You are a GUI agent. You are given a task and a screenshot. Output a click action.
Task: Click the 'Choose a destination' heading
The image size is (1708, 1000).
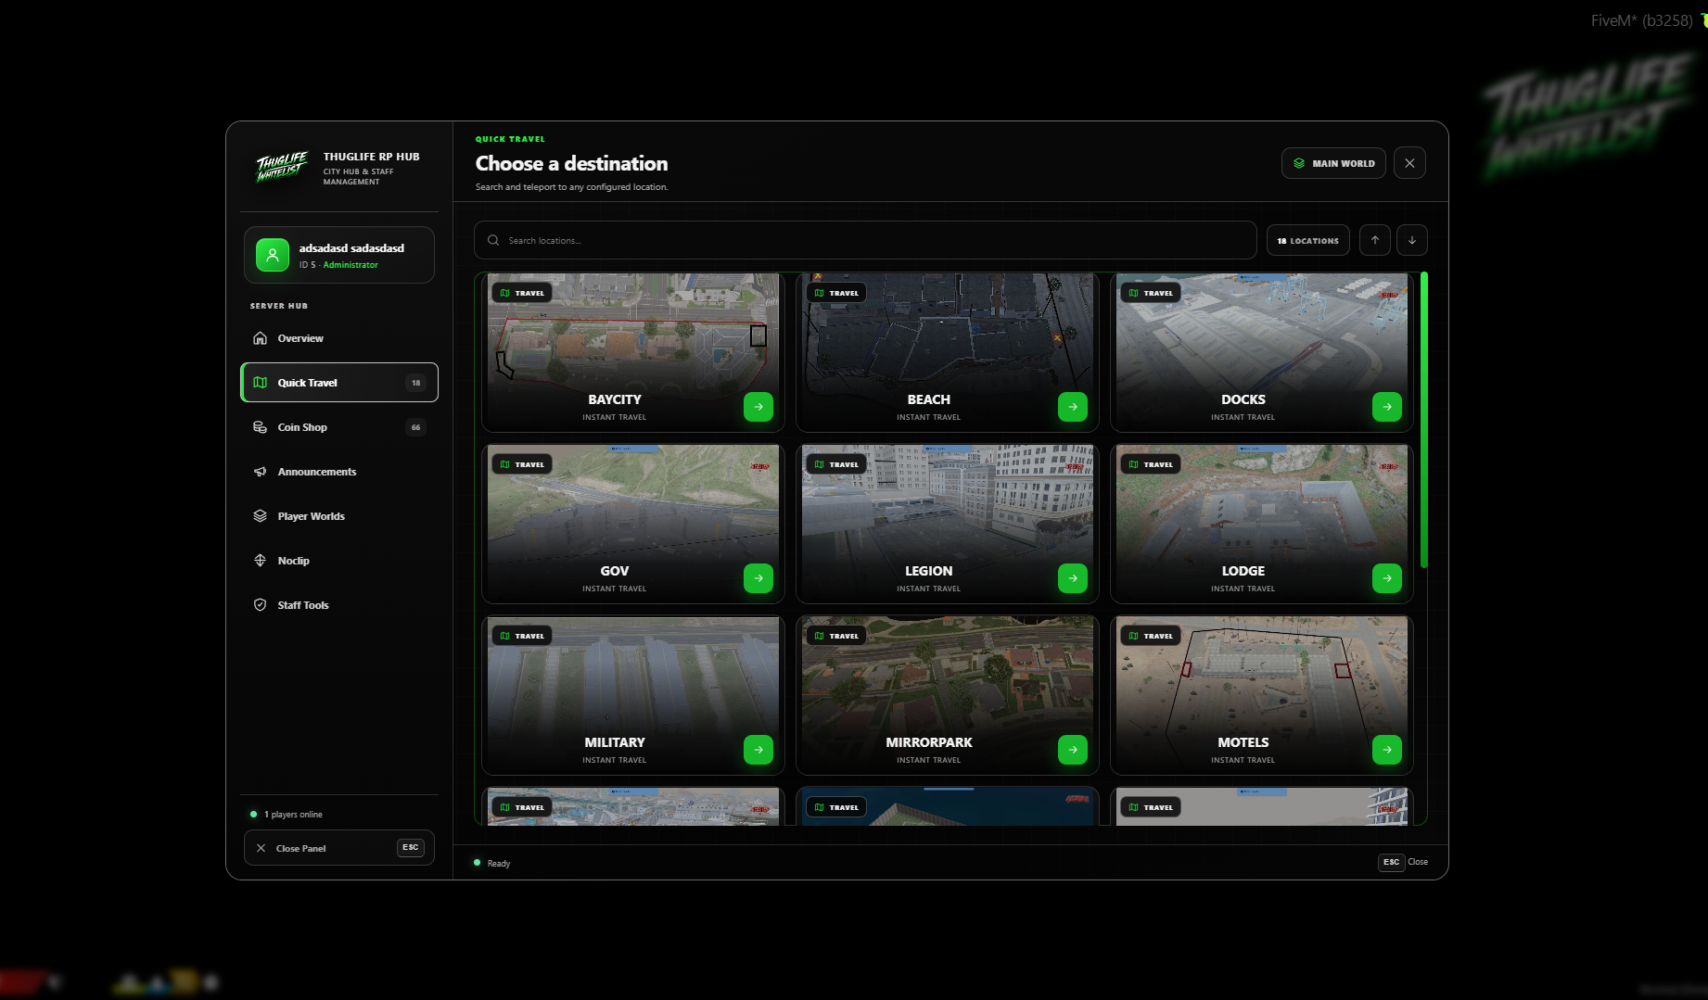571,164
